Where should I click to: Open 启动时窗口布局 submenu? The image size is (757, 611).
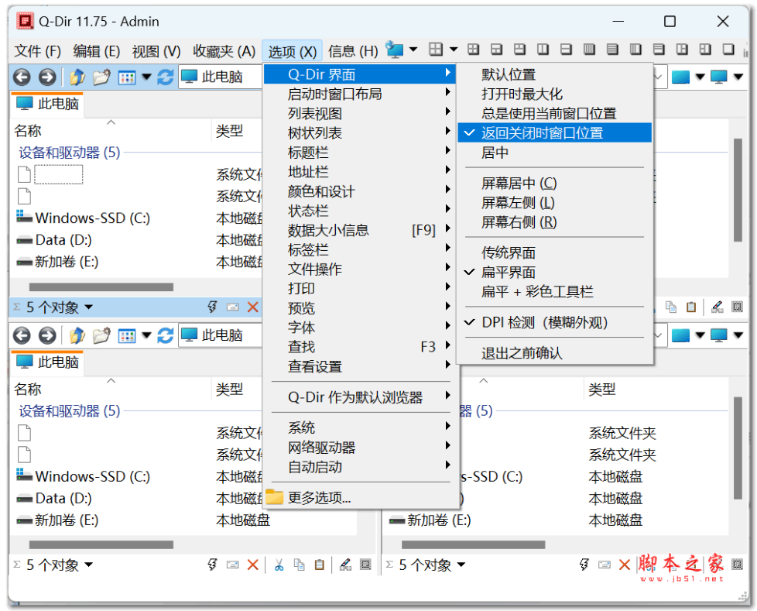pyautogui.click(x=361, y=94)
